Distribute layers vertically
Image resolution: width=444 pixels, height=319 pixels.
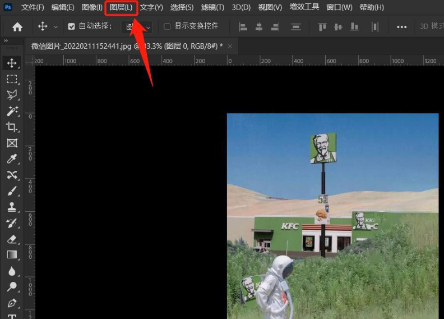point(296,27)
